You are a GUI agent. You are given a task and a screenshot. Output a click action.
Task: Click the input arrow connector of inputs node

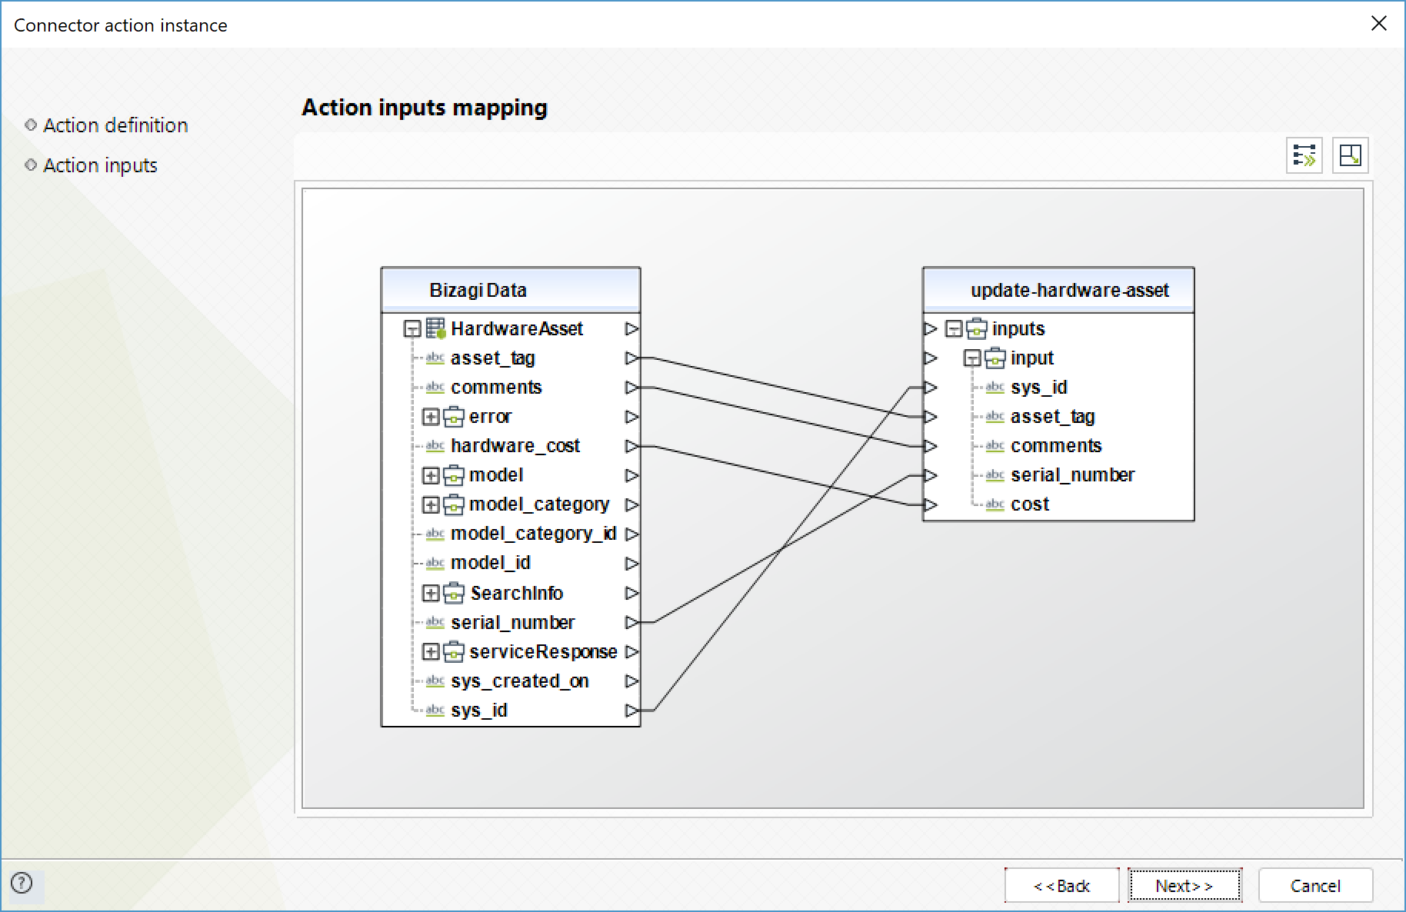pos(931,328)
